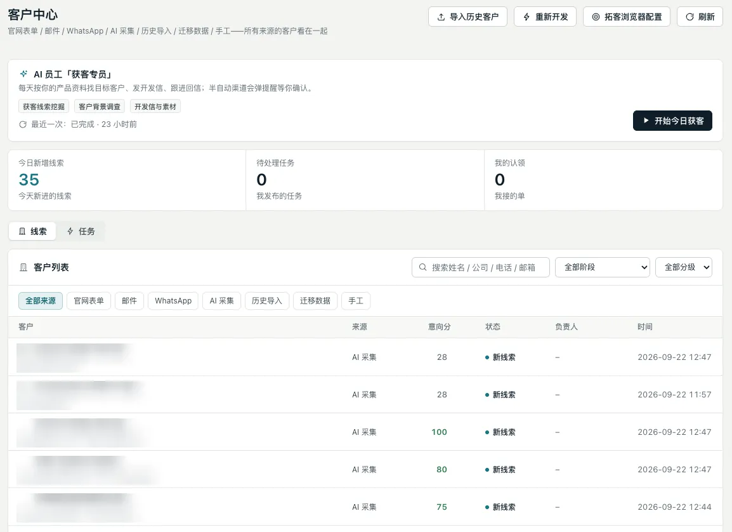The width and height of the screenshot is (732, 532).
Task: Filter customers by 历史导入 source
Action: pyautogui.click(x=267, y=301)
